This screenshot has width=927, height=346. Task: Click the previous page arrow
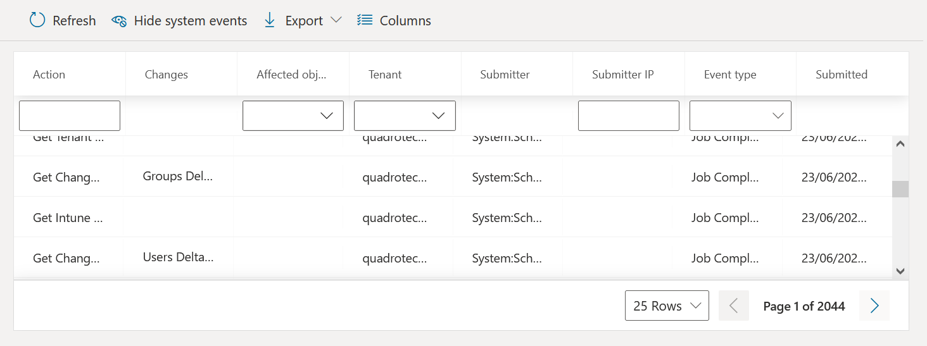[734, 306]
